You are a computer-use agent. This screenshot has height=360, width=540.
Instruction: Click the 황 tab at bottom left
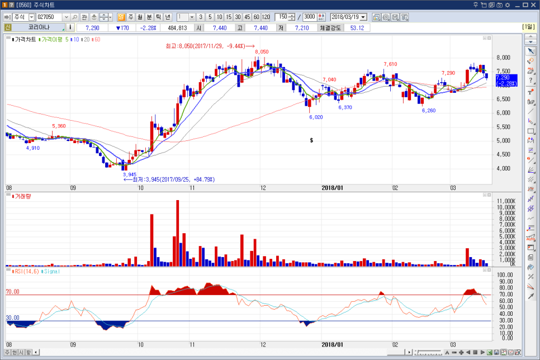(x=29, y=352)
